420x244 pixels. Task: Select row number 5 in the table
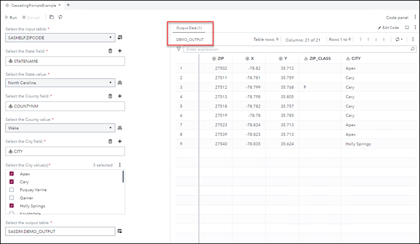[181, 106]
